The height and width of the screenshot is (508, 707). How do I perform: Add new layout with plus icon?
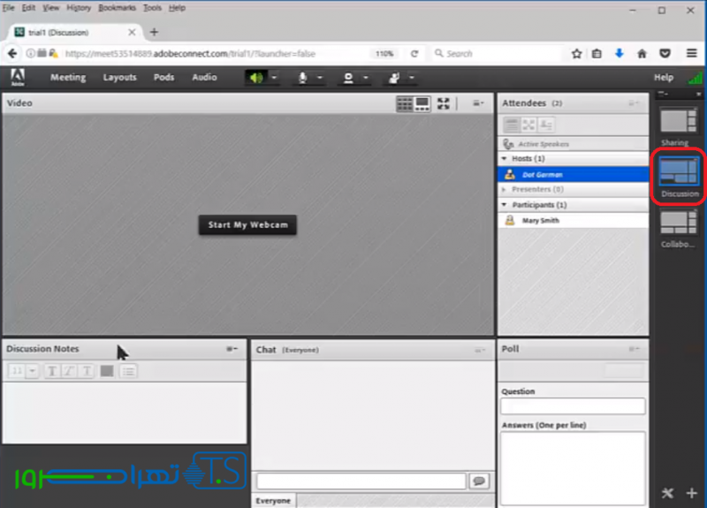(x=691, y=492)
